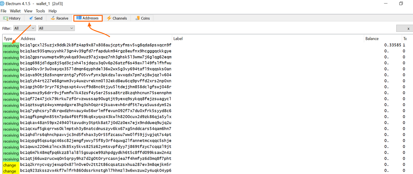This screenshot has width=413, height=174.
Task: Open the Channels tab
Action: click(117, 18)
